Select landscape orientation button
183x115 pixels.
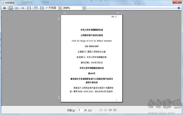coord(16,8)
